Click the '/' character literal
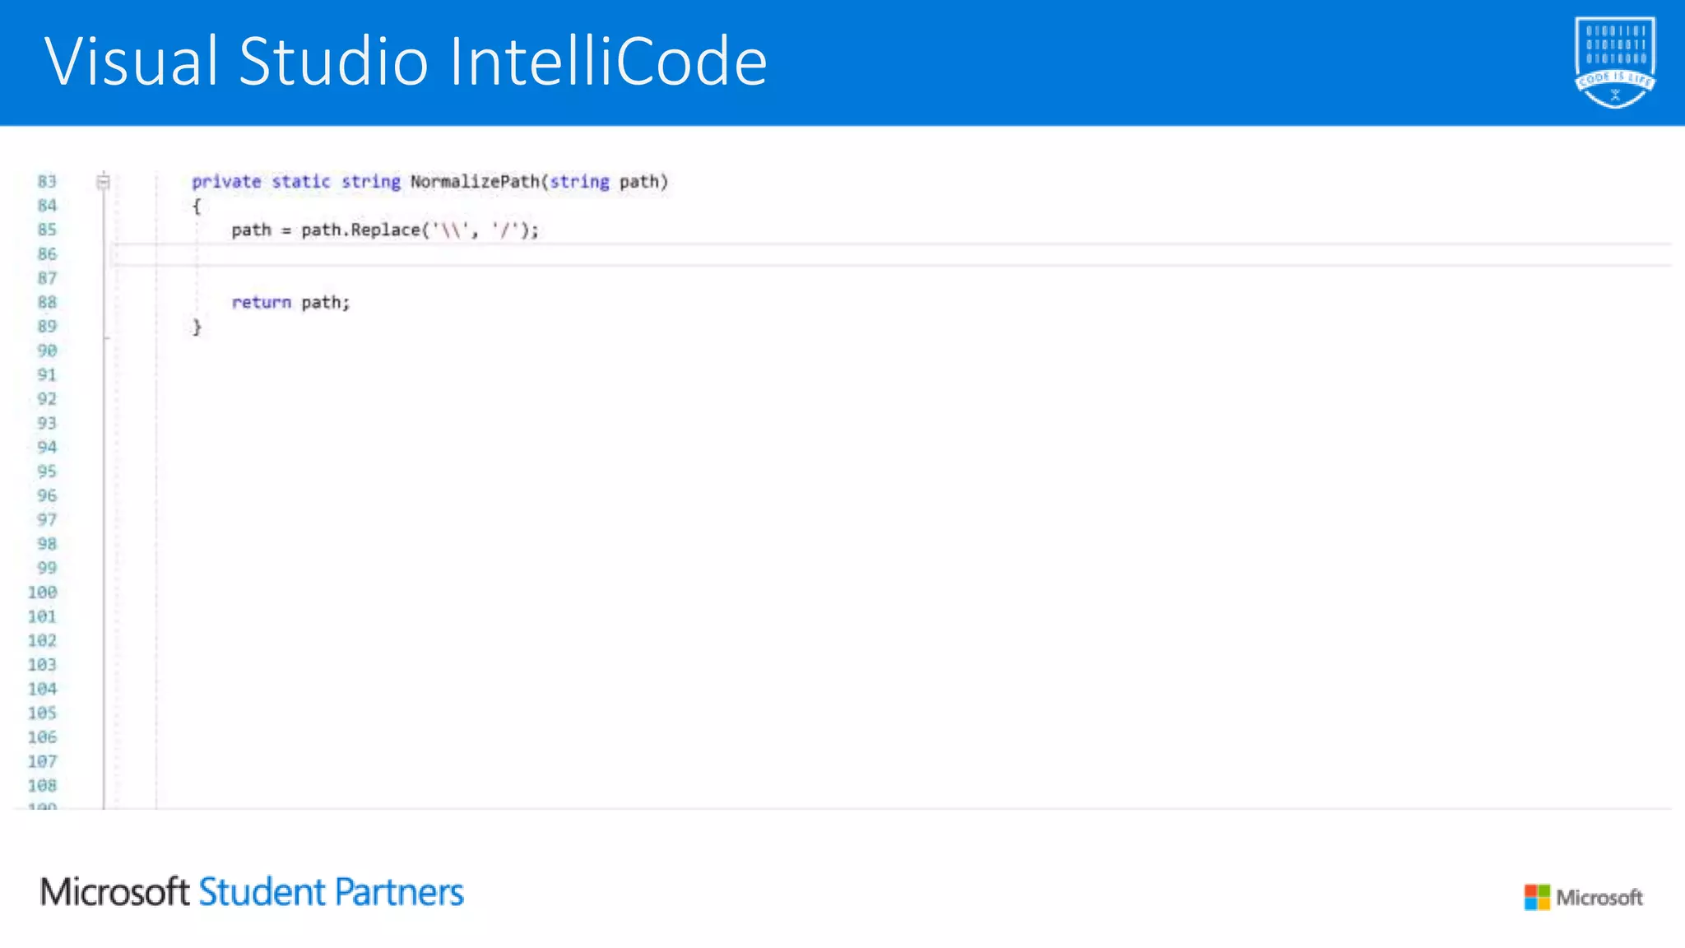The width and height of the screenshot is (1685, 948). click(504, 230)
